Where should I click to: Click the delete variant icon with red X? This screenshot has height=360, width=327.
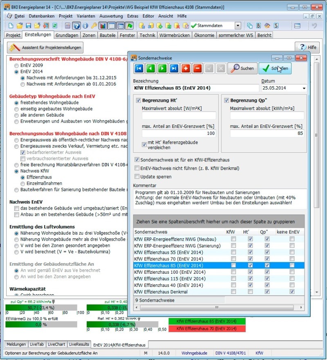pyautogui.click(x=177, y=26)
